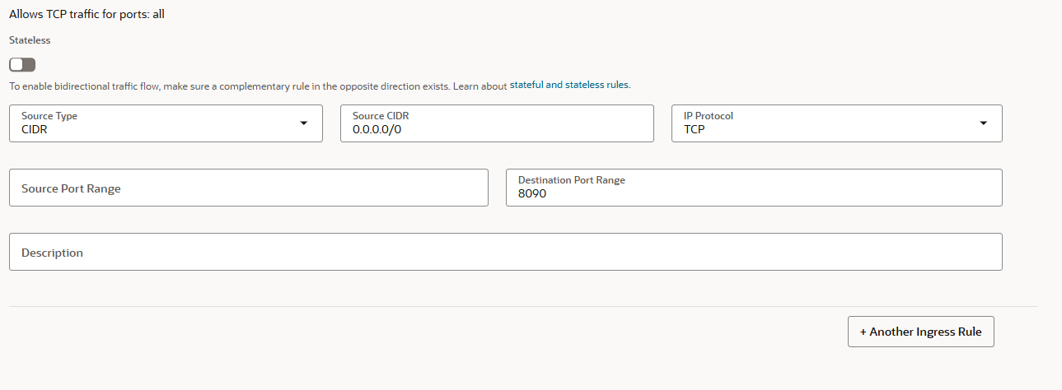Click the Description text box
Image resolution: width=1062 pixels, height=390 pixels.
click(x=505, y=252)
